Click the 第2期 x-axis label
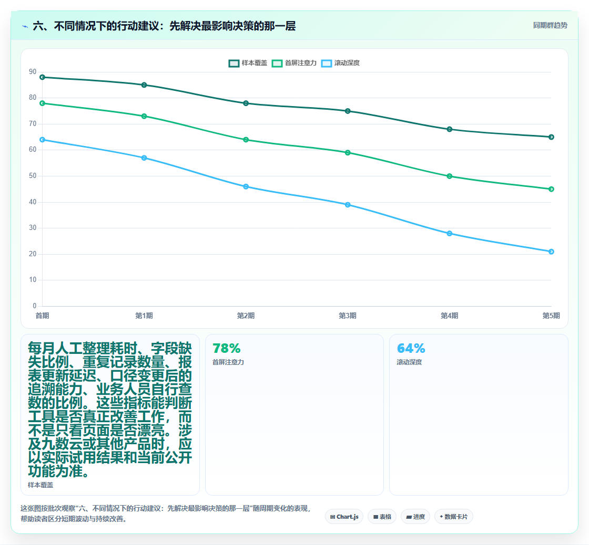The width and height of the screenshot is (589, 545). coord(246,316)
